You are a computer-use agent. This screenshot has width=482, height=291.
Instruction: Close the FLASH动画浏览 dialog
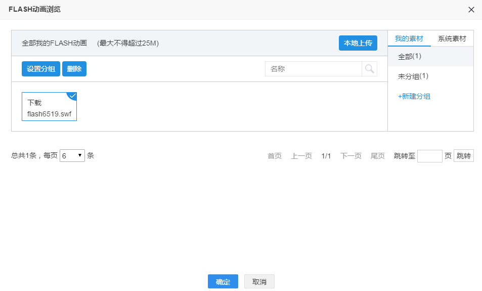pos(471,10)
